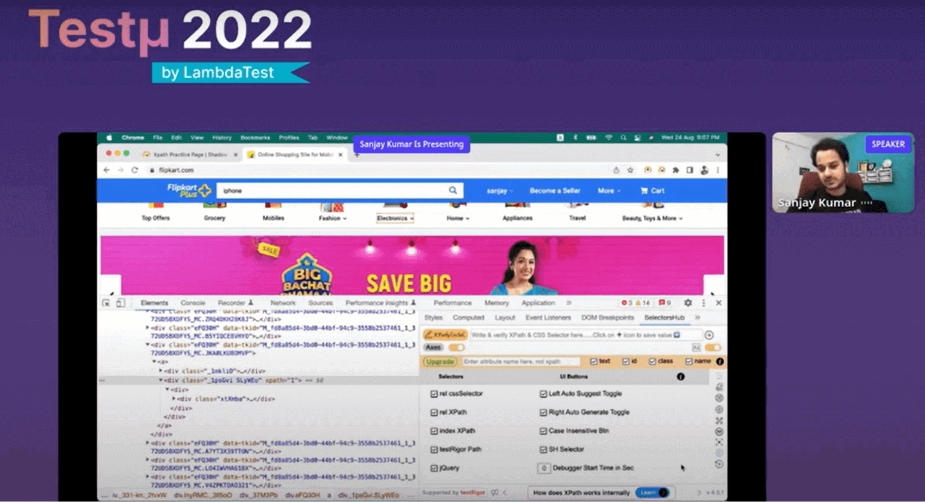The width and height of the screenshot is (925, 502).
Task: Open the DevTools three-dot menu
Action: click(703, 303)
